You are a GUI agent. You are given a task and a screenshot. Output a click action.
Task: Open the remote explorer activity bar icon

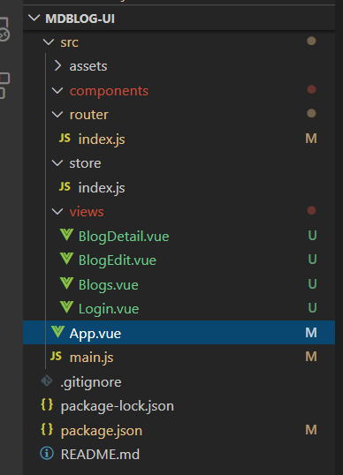coord(4,30)
